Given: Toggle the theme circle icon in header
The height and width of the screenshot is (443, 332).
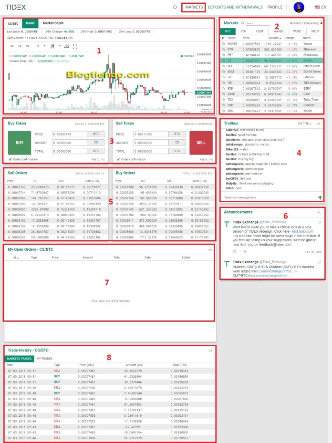Looking at the screenshot, I should pyautogui.click(x=175, y=7).
